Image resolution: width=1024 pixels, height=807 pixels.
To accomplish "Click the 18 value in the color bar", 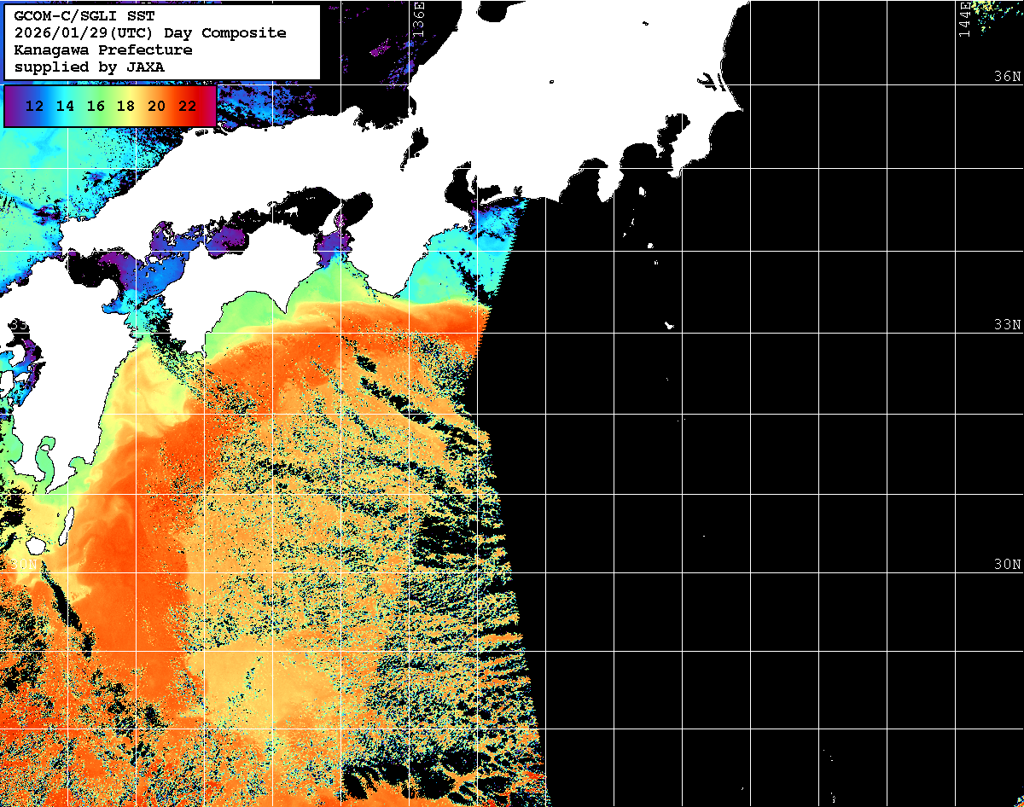I will coord(125,107).
